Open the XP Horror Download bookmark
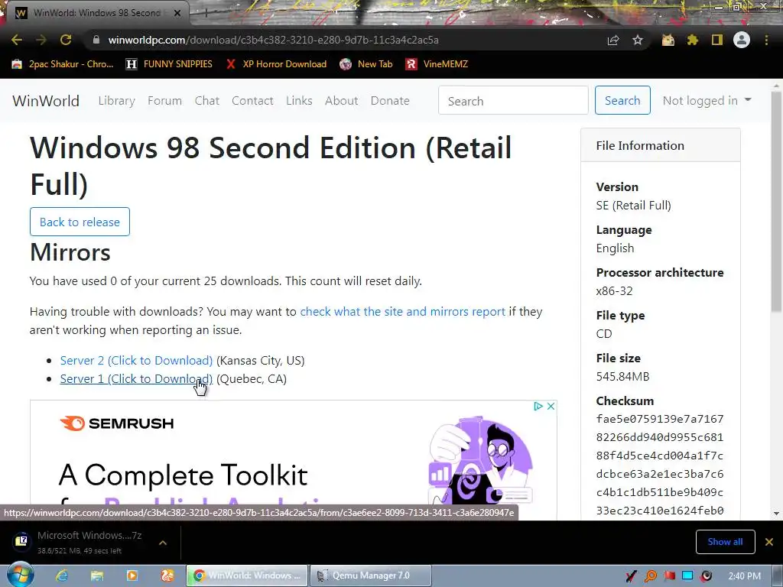Image resolution: width=783 pixels, height=587 pixels. [x=276, y=64]
